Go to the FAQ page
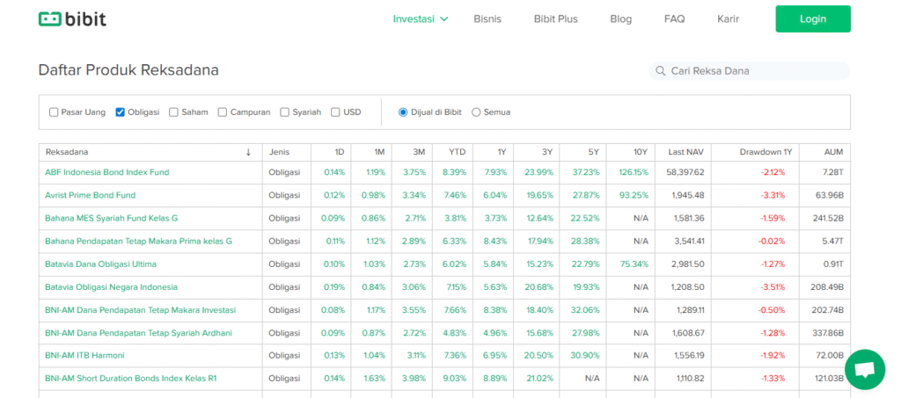The height and width of the screenshot is (398, 901). (674, 18)
